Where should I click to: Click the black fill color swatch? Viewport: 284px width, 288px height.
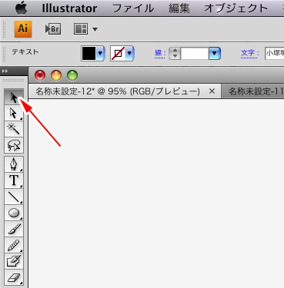[x=89, y=54]
